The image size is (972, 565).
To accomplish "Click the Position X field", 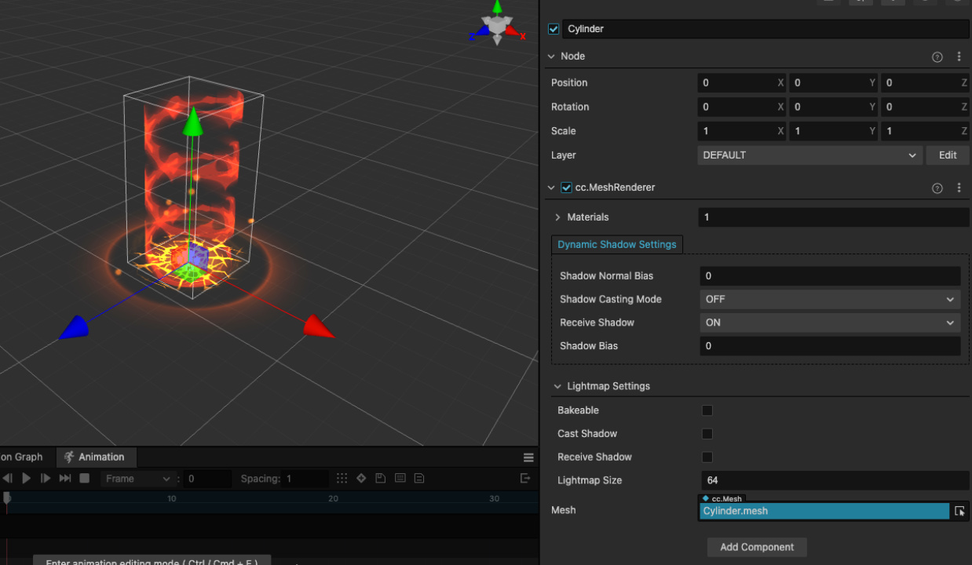I will (742, 83).
